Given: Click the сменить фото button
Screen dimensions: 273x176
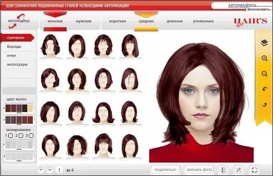Looking at the screenshot, I should point(199,170).
